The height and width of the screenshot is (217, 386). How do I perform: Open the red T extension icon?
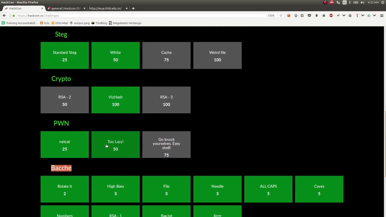[357, 16]
